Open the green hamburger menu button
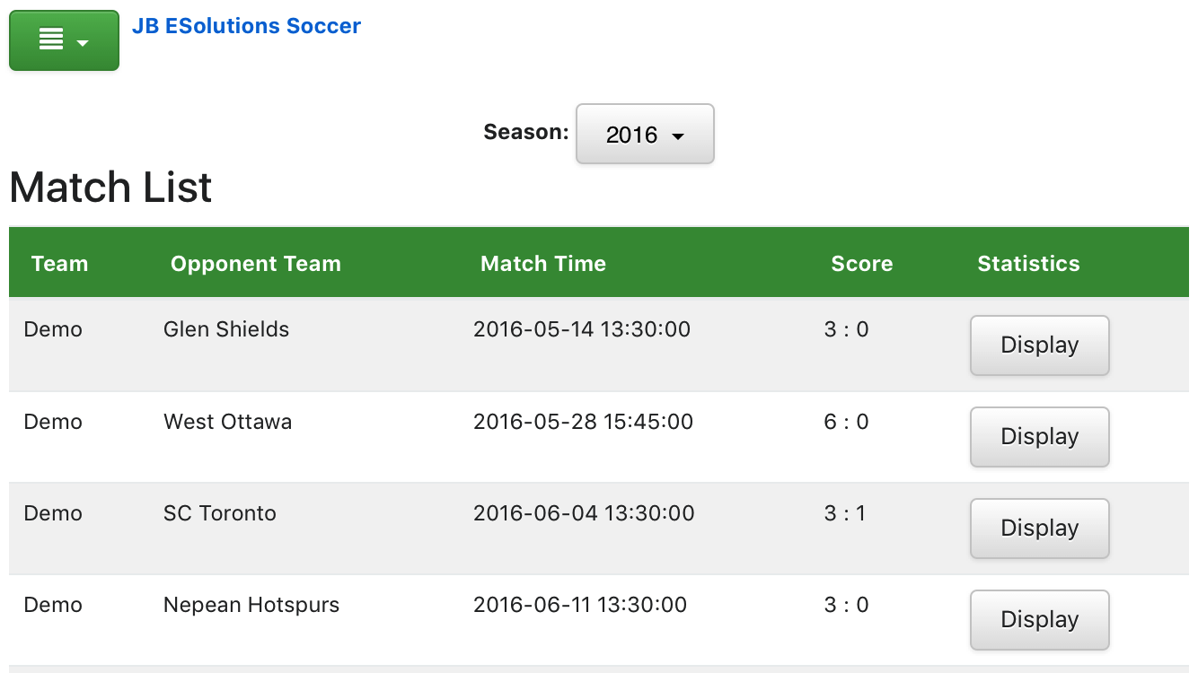This screenshot has height=673, width=1198. 64,40
